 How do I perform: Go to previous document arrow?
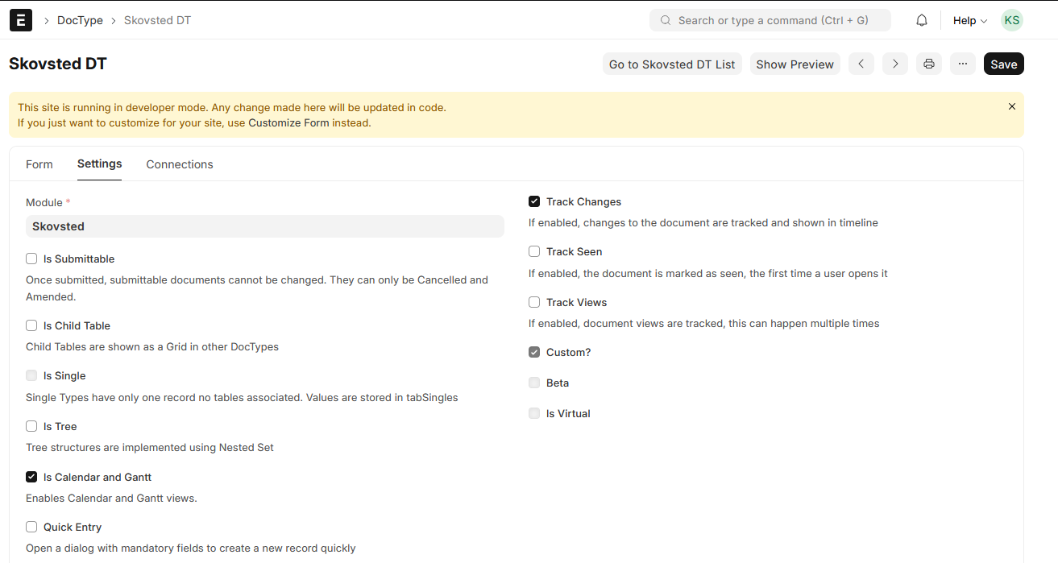pyautogui.click(x=861, y=64)
